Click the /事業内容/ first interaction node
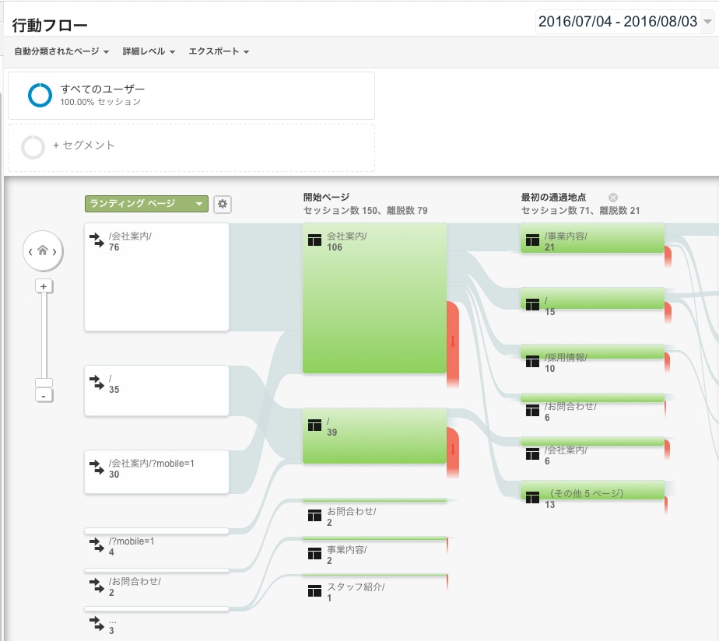Viewport: 719px width, 641px height. pyautogui.click(x=592, y=237)
